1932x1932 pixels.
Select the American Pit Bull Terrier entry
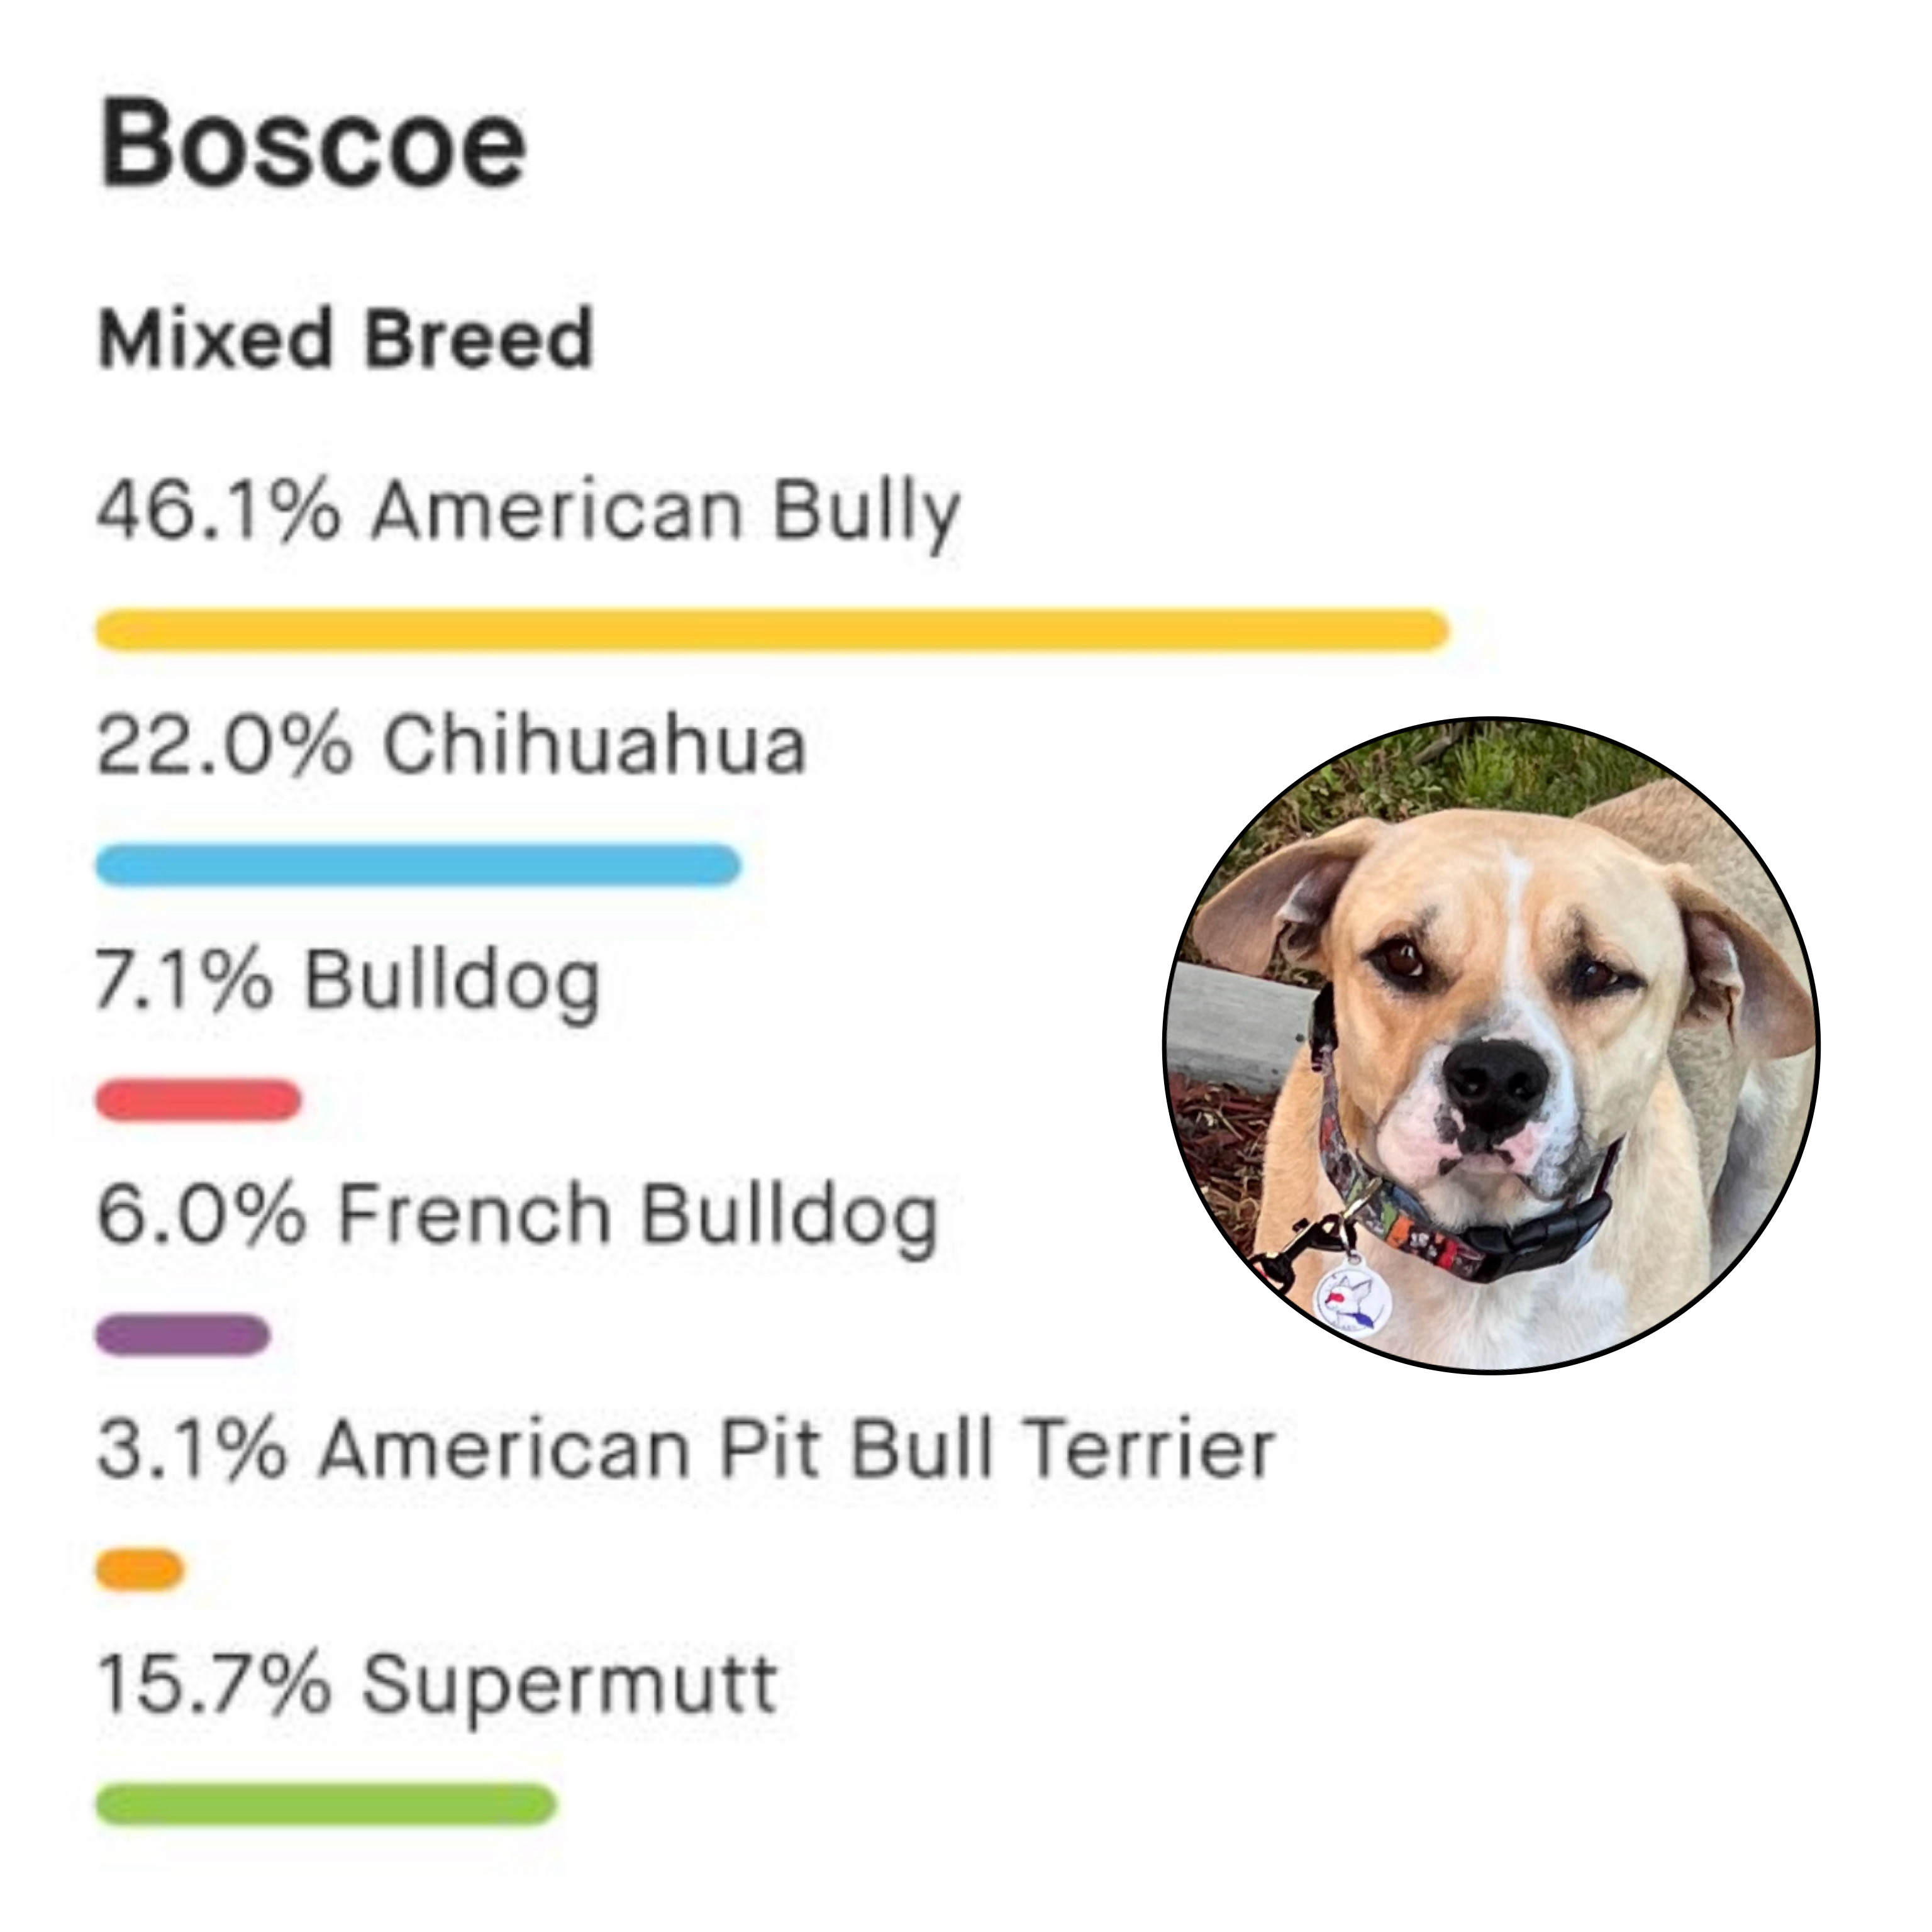pos(685,1450)
